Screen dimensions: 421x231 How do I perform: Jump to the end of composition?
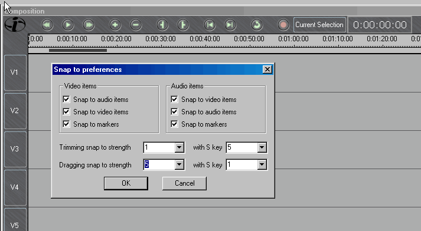point(230,25)
